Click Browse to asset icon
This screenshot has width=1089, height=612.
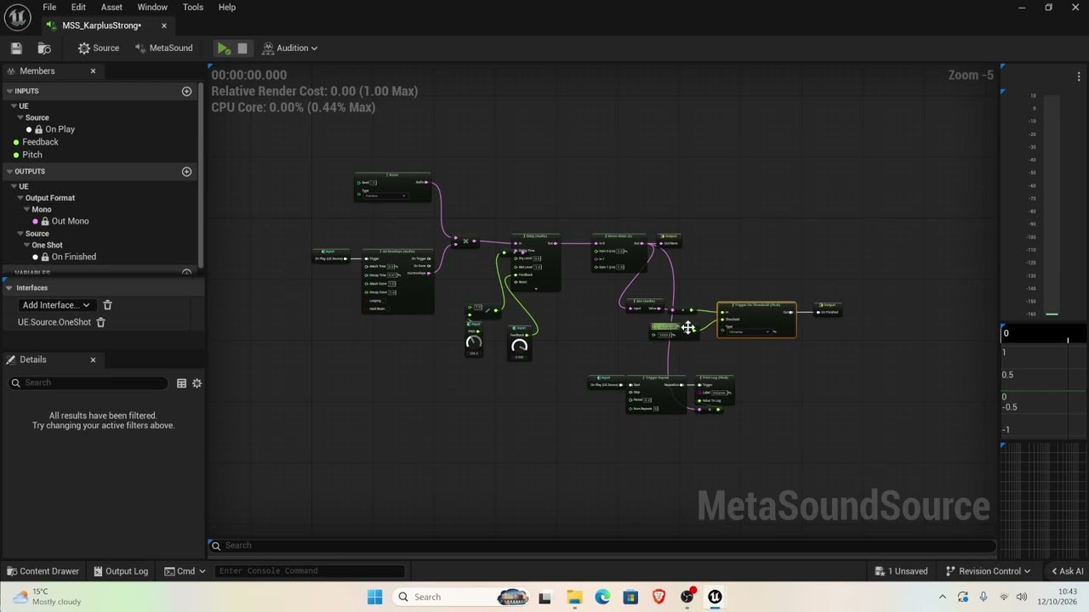tap(44, 48)
